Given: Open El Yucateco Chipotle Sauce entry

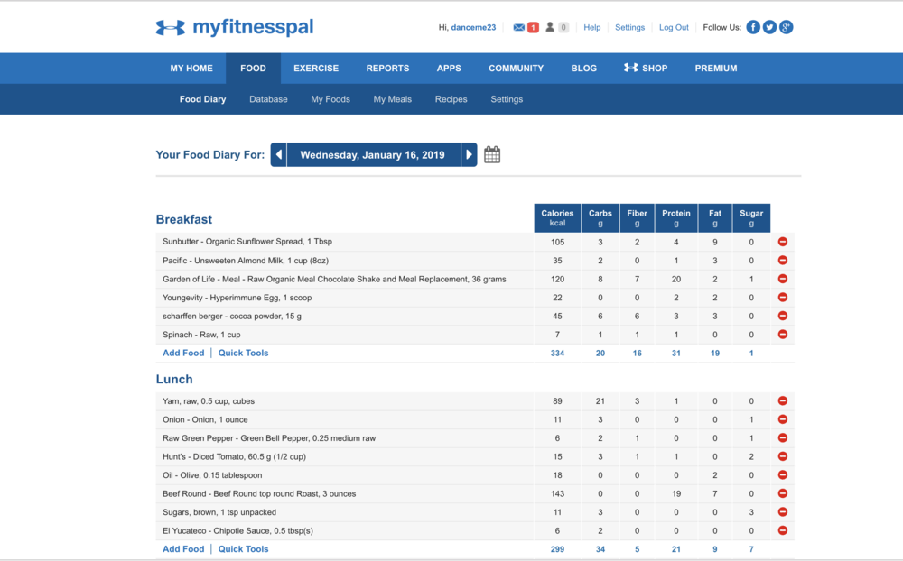Looking at the screenshot, I should [x=237, y=530].
